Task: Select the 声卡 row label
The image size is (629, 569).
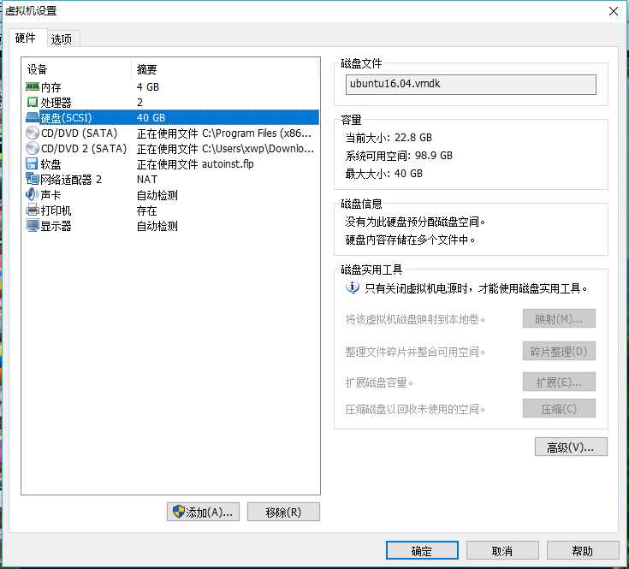Action: coord(51,195)
